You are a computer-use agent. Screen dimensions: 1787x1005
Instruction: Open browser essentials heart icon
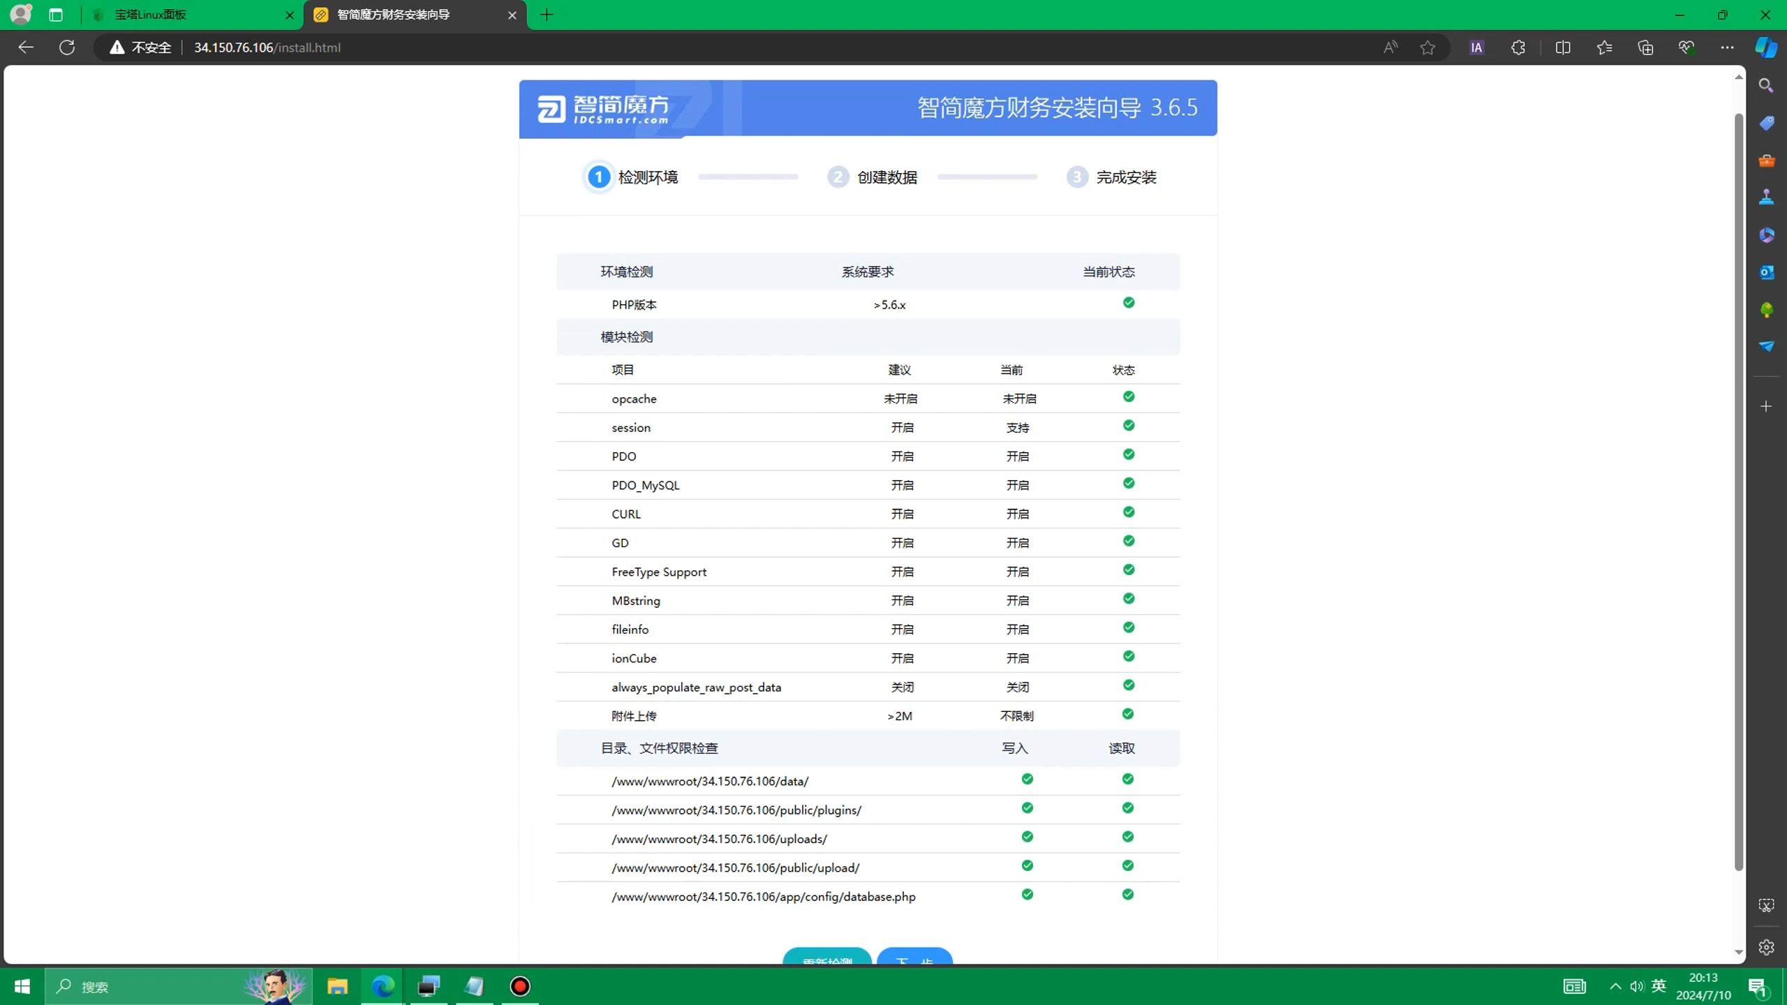1686,47
